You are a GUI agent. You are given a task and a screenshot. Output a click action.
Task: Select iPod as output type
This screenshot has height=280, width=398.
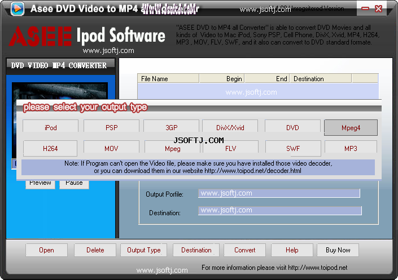(50, 126)
